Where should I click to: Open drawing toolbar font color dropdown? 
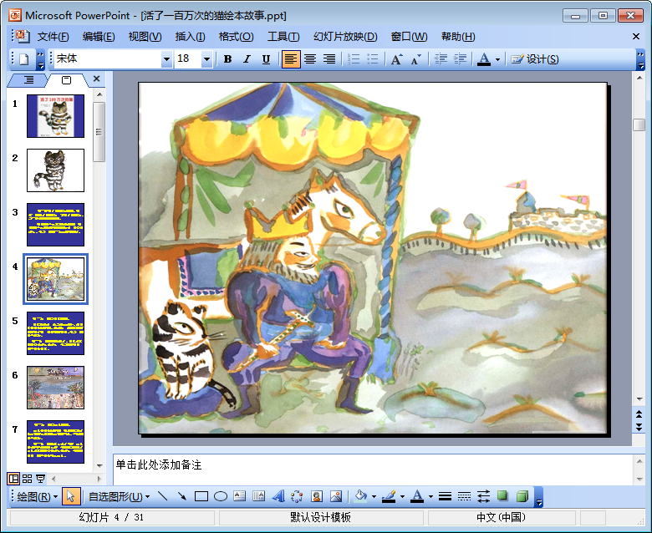[x=430, y=497]
